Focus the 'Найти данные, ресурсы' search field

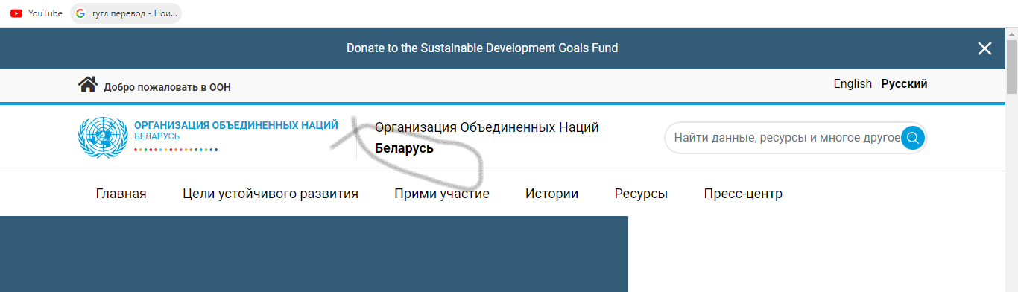786,138
